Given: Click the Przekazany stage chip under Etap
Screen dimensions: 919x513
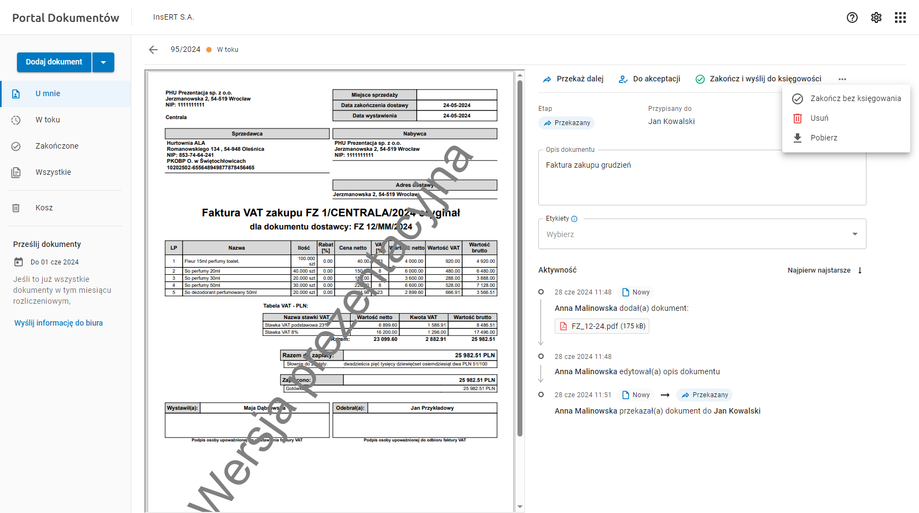Looking at the screenshot, I should pyautogui.click(x=566, y=123).
